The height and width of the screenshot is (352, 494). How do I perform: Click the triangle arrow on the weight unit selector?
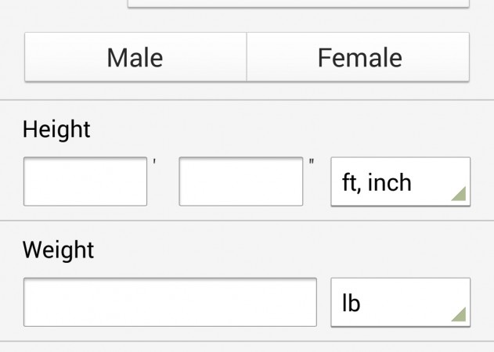pos(459,314)
